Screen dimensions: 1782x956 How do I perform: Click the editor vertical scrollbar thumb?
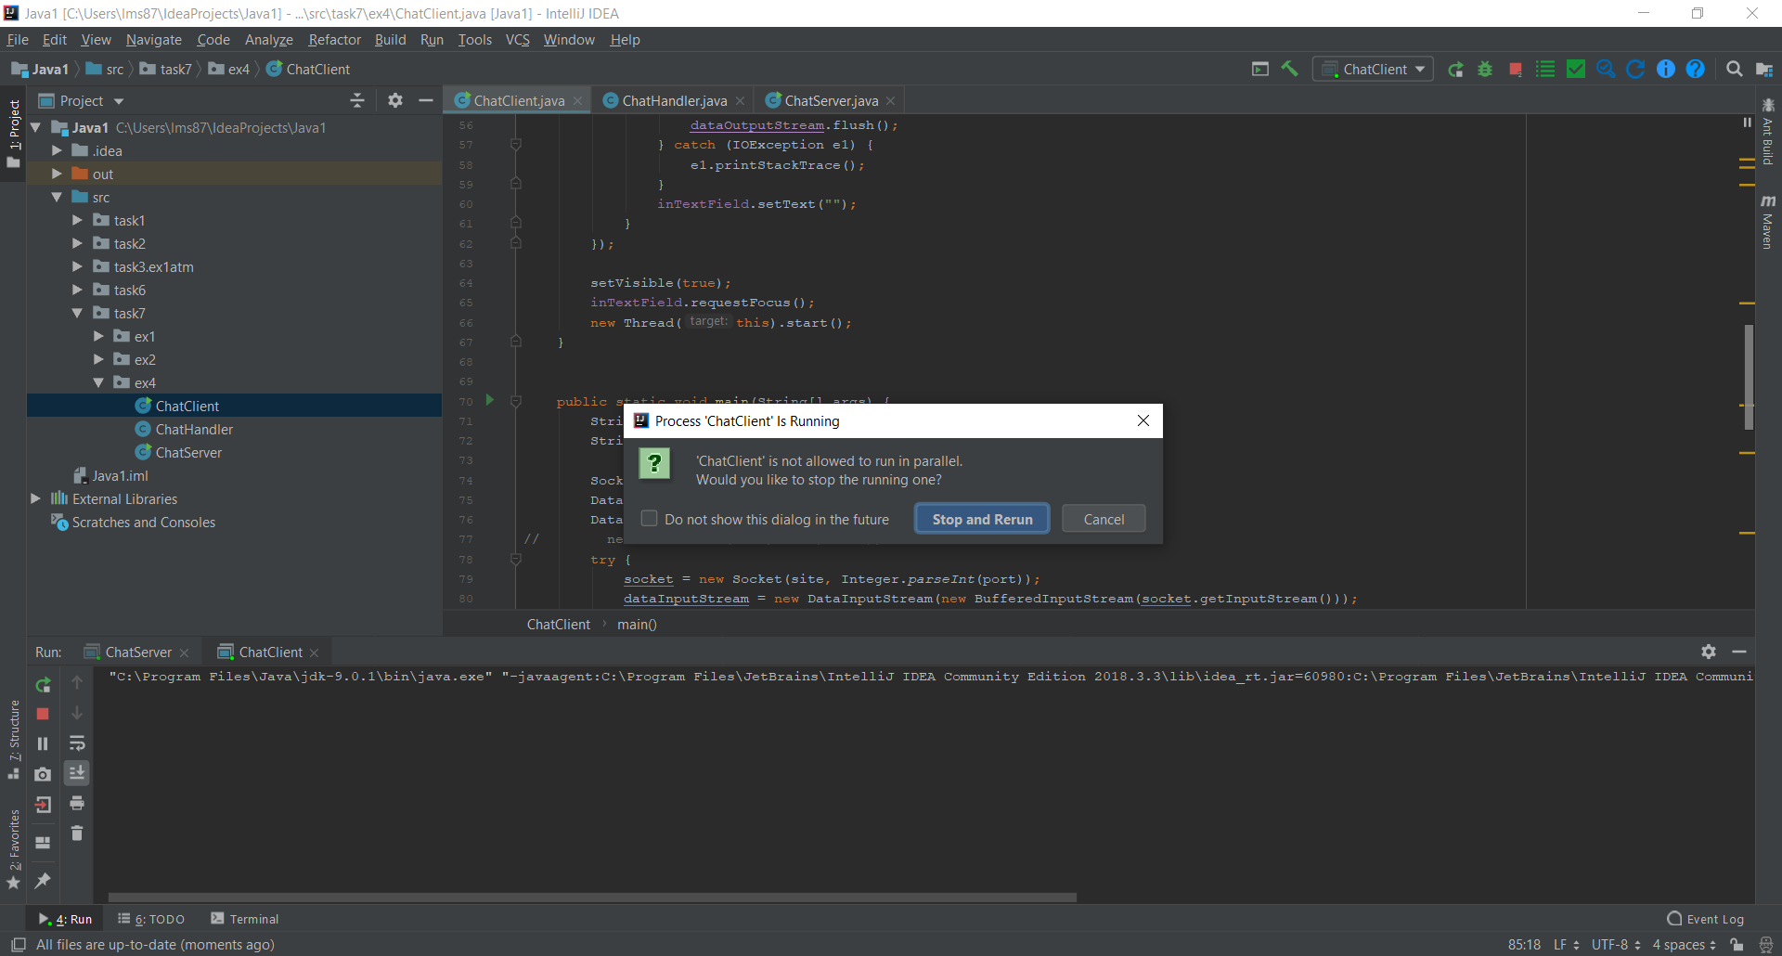click(1749, 376)
